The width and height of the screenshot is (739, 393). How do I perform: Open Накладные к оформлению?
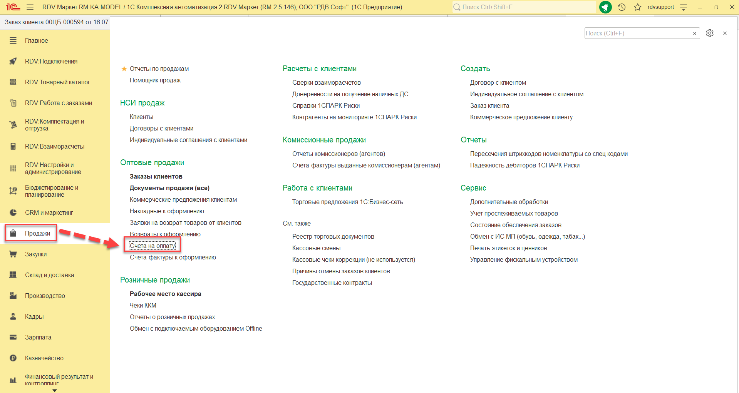pos(167,211)
